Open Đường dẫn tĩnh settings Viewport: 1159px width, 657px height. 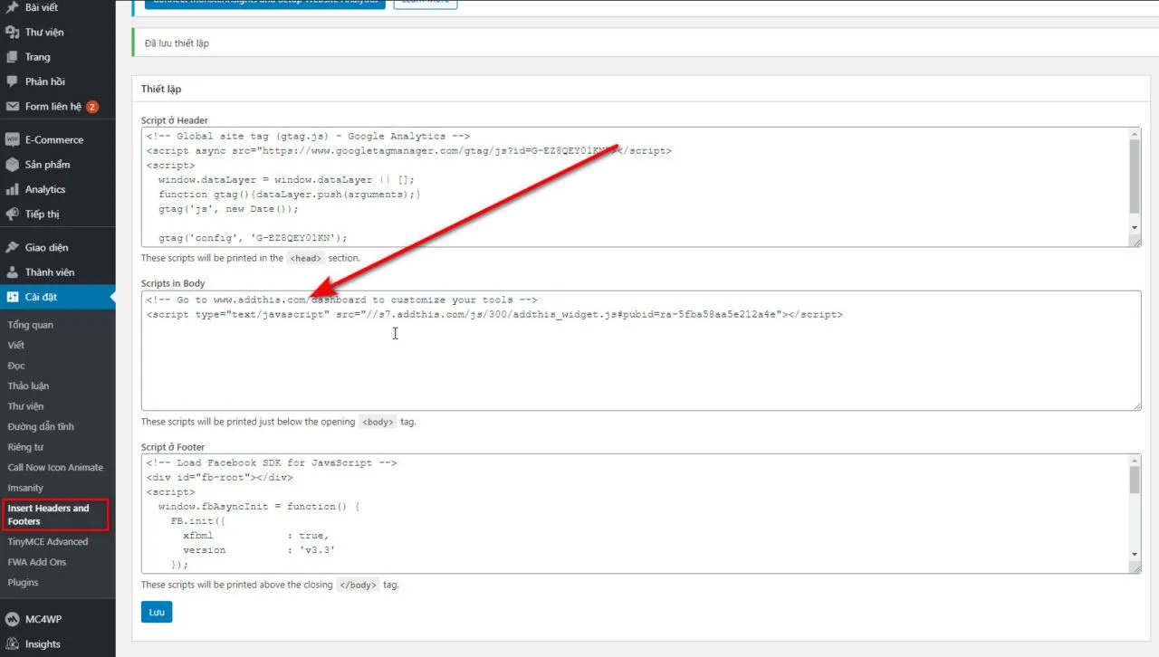click(41, 426)
